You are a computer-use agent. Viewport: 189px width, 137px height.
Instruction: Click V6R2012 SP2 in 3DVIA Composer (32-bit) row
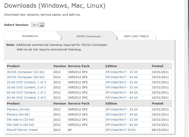point(78,72)
